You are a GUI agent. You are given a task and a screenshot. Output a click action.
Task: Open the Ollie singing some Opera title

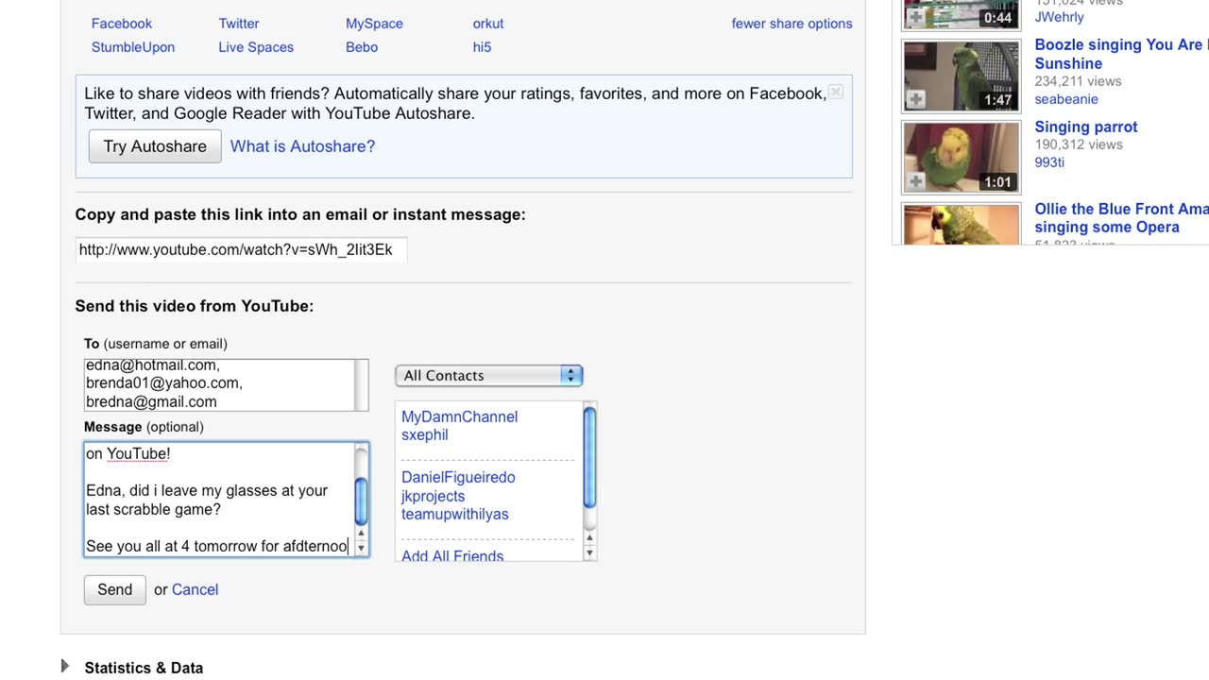1121,218
